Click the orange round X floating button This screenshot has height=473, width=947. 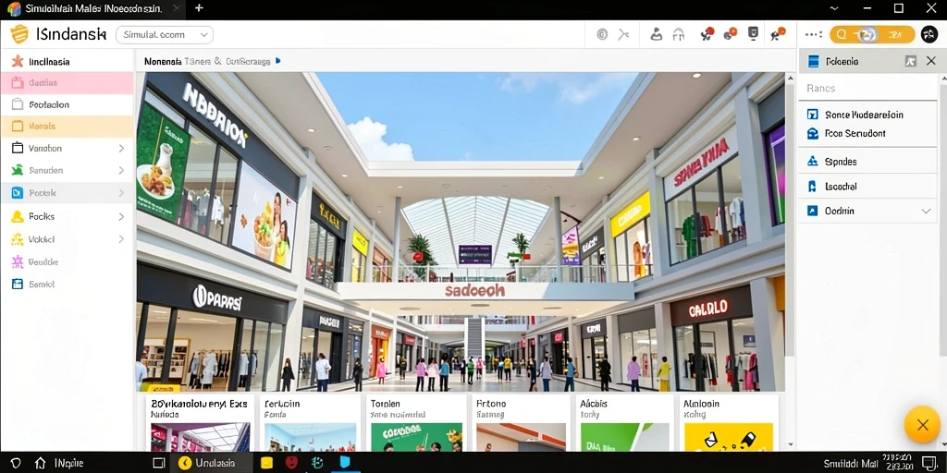click(x=922, y=425)
